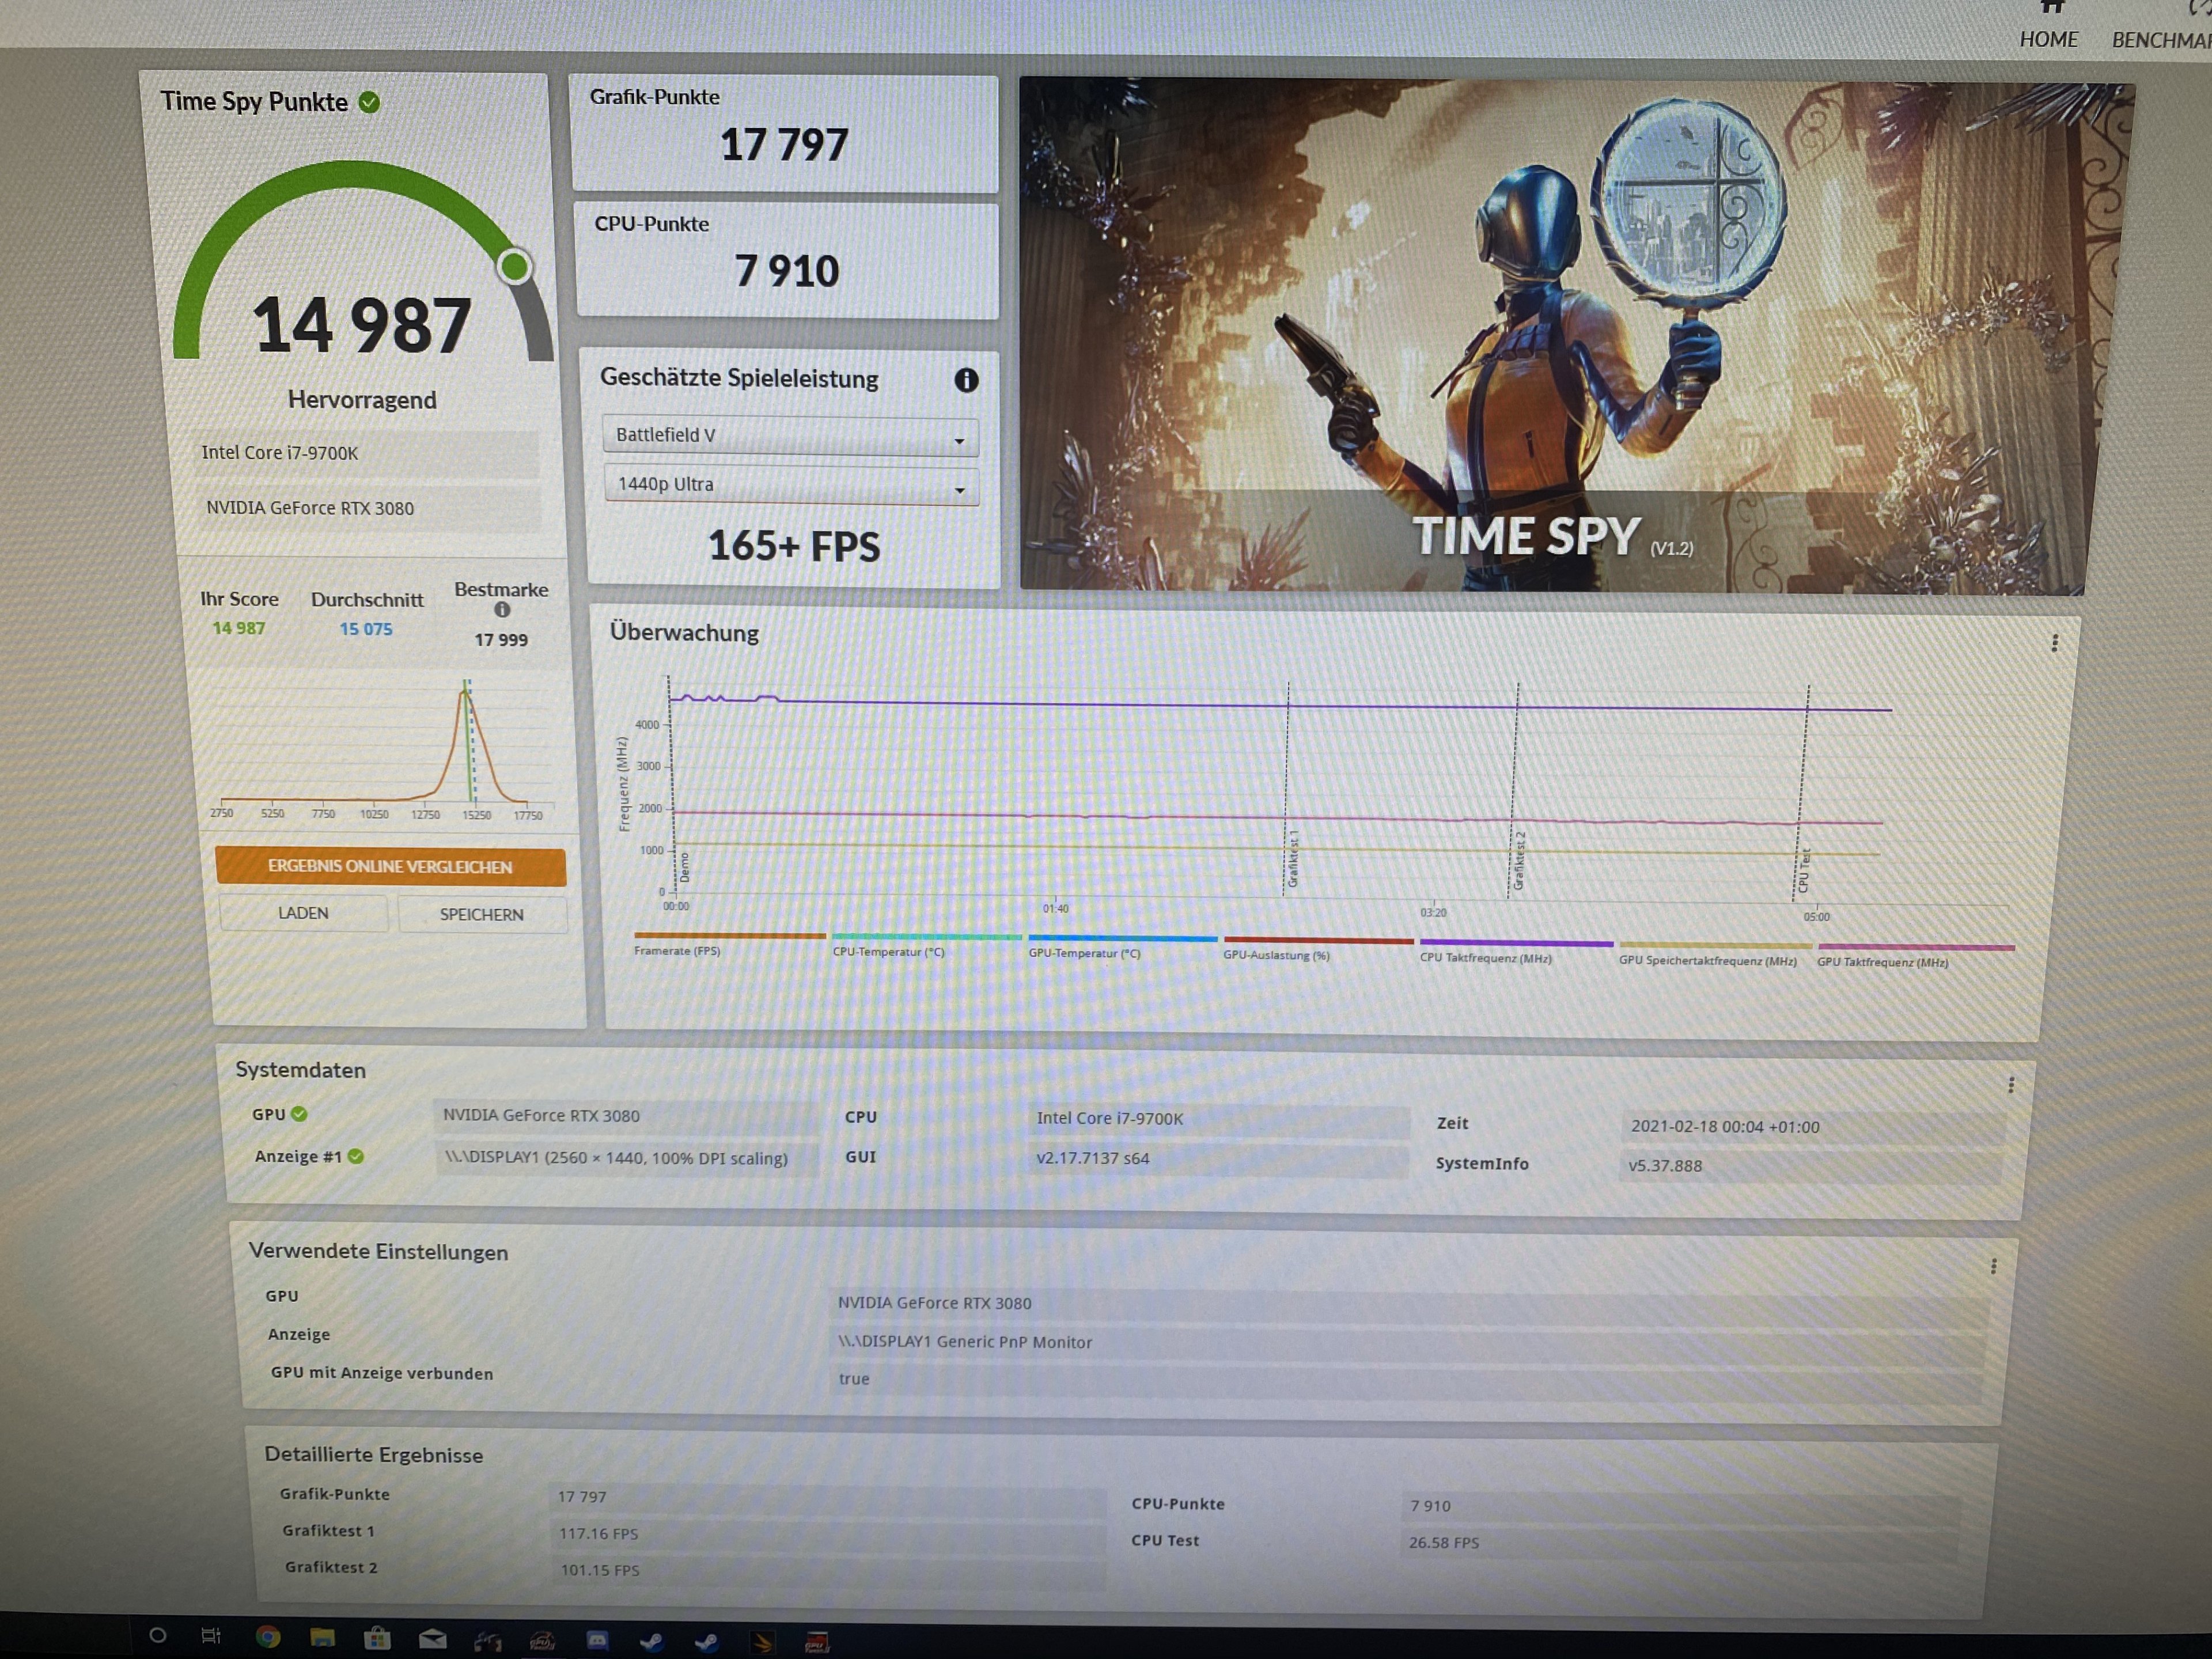The image size is (2212, 1659).
Task: Click the LADEN button
Action: point(303,913)
